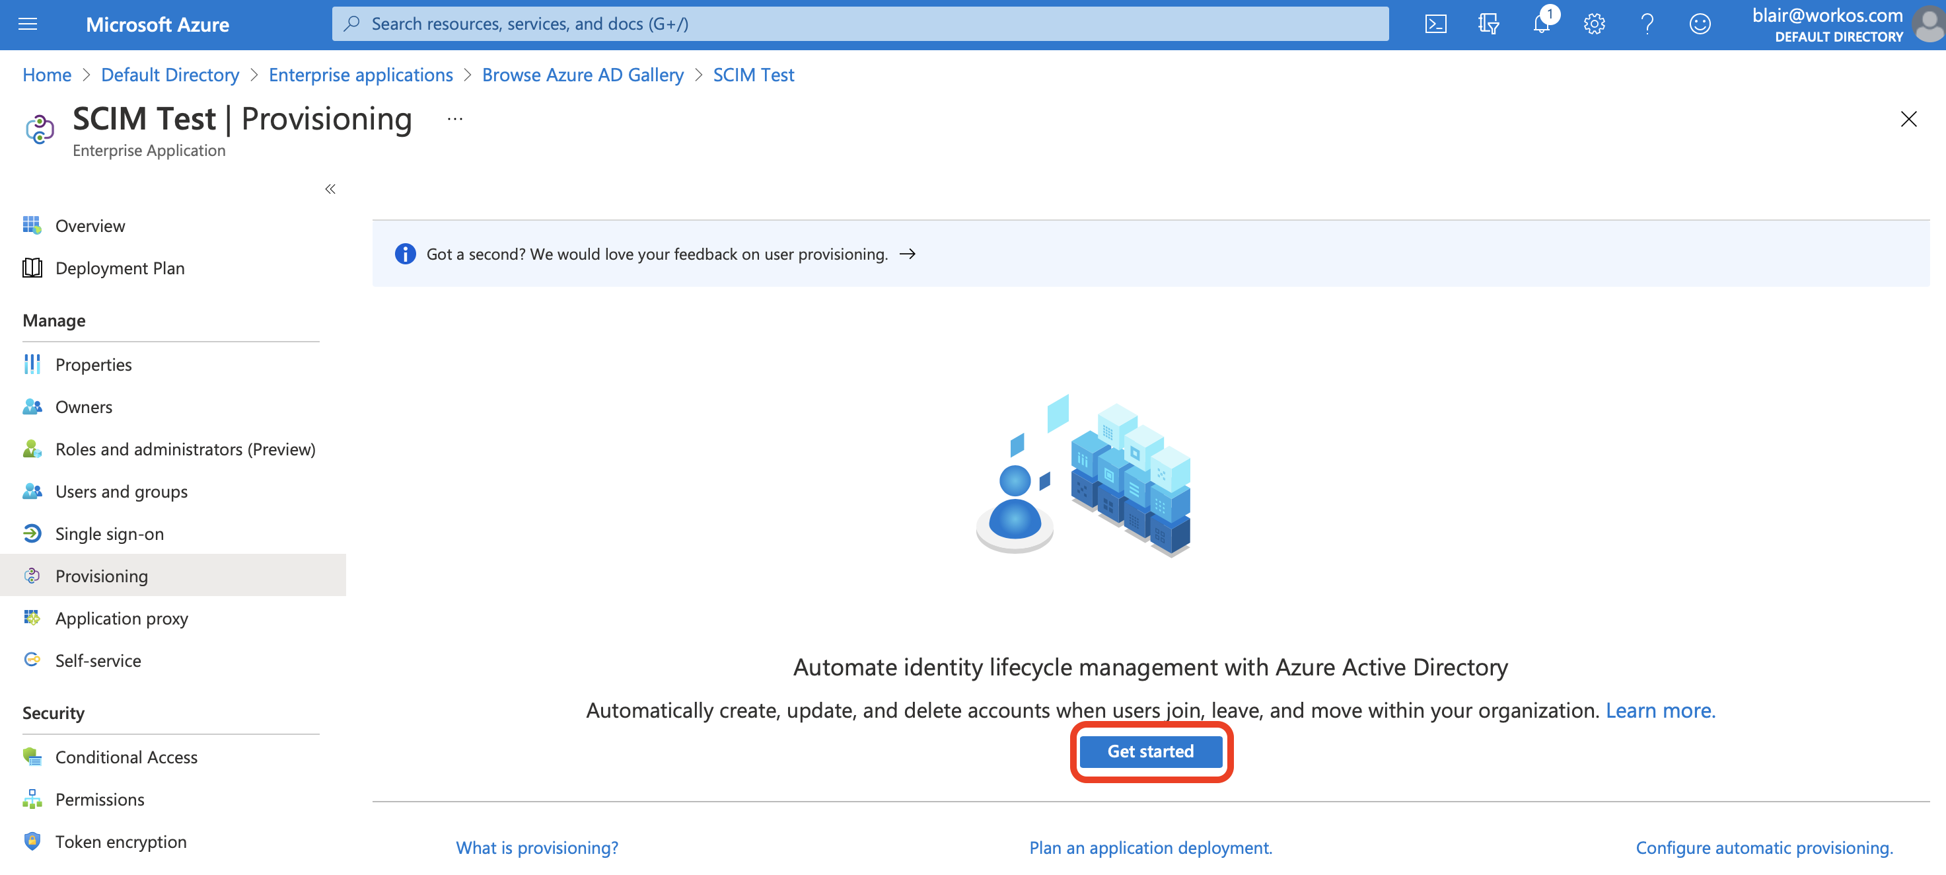The width and height of the screenshot is (1946, 875).
Task: Click the info icon in feedback banner
Action: [405, 254]
